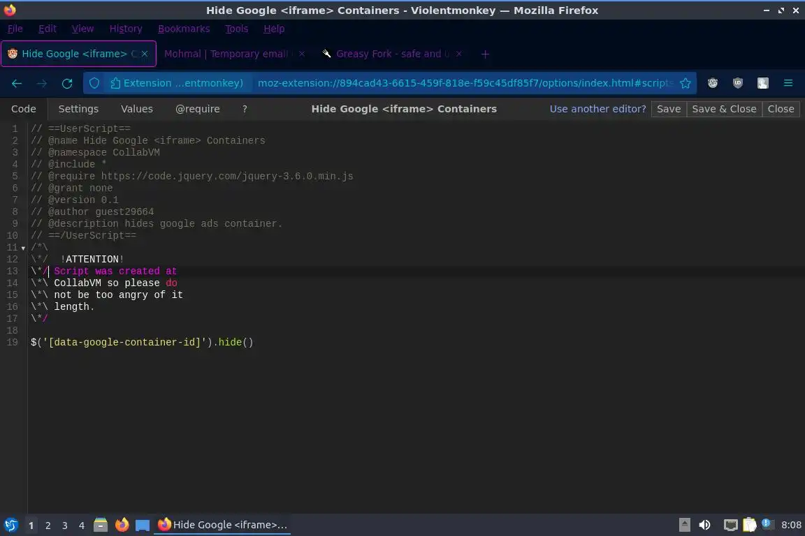Viewport: 805px width, 536px height.
Task: Click the Use another editor? link
Action: pos(597,109)
